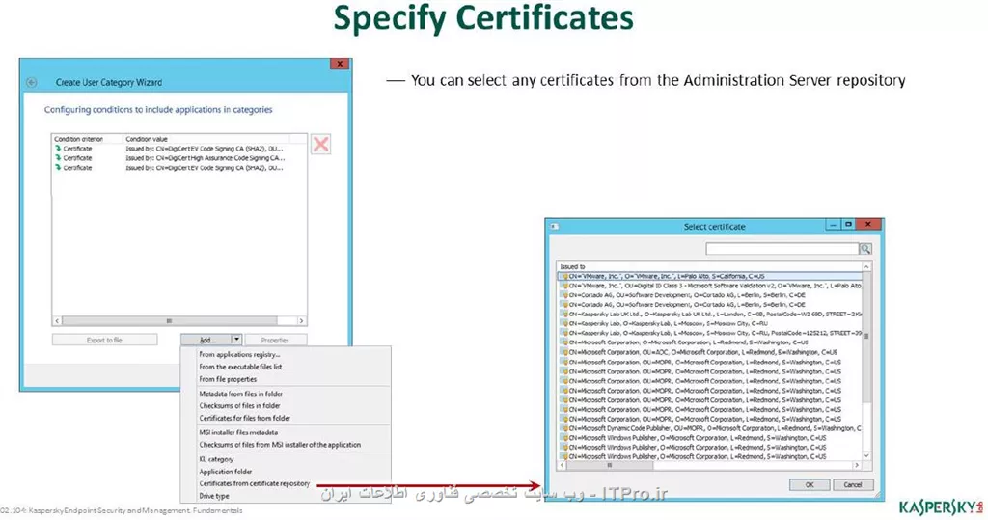The width and height of the screenshot is (988, 520).
Task: Click the icon of the DigiCert High Assurance certificate row
Action: click(58, 158)
